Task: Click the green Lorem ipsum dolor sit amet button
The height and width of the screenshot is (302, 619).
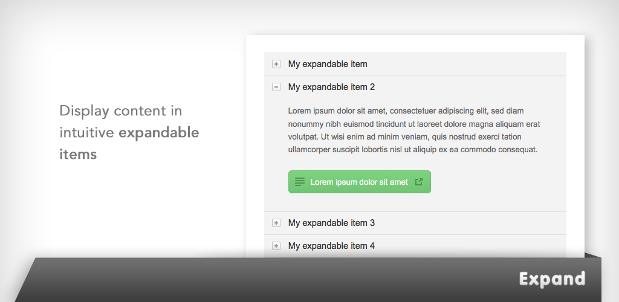Action: coord(359,182)
